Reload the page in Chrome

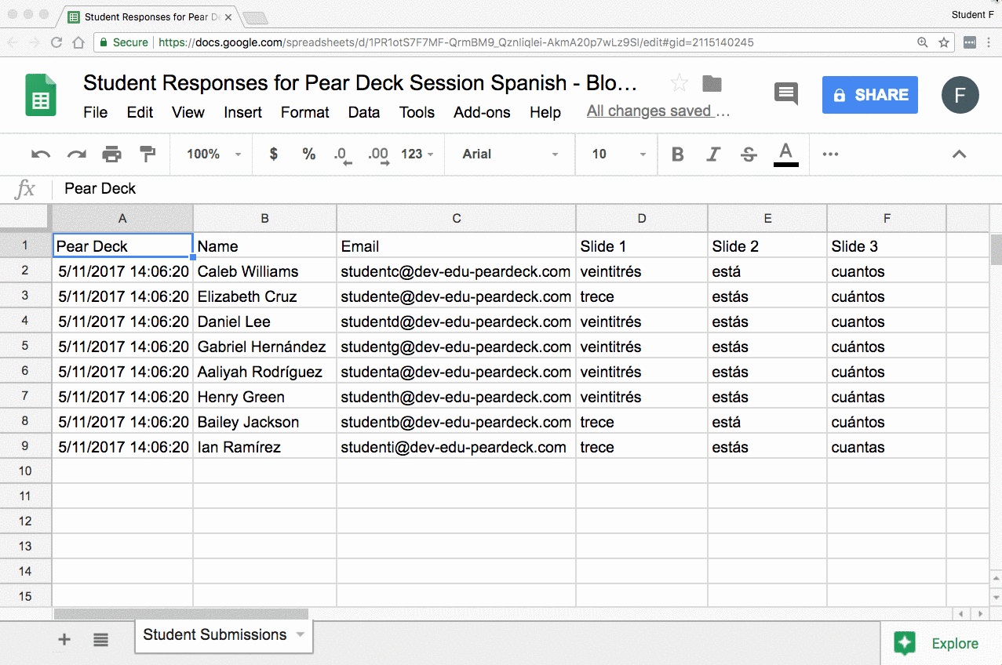pos(56,42)
